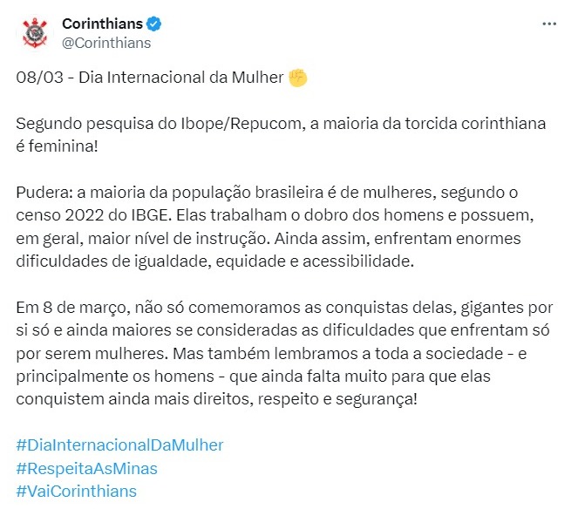Click the blue verified badge
The height and width of the screenshot is (509, 571).
[153, 24]
